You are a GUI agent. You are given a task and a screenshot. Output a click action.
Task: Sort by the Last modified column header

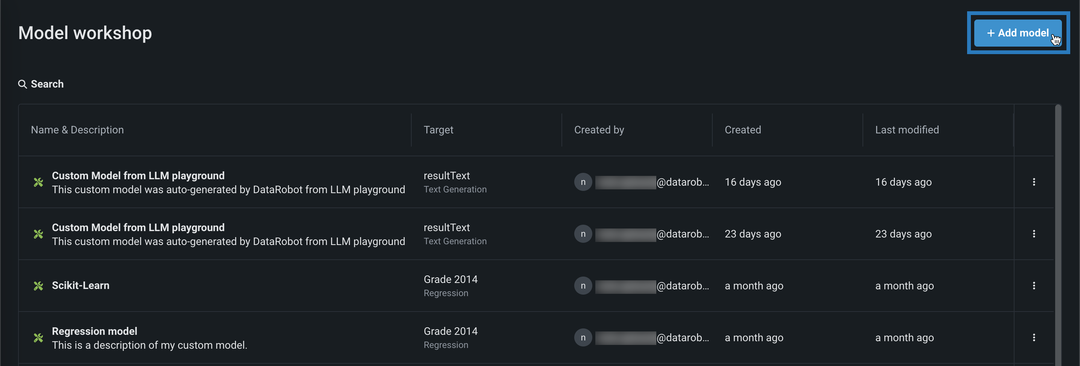tap(907, 130)
